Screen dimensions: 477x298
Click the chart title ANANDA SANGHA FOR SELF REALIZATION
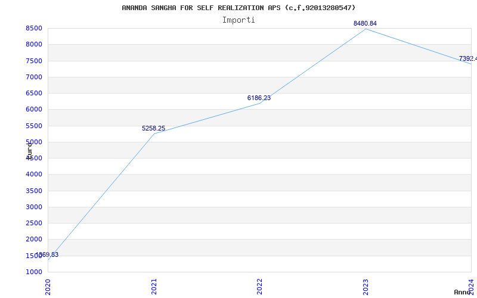point(238,8)
